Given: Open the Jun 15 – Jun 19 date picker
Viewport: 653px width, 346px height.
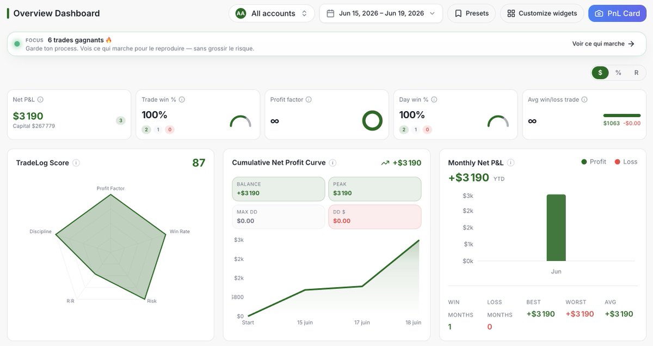Looking at the screenshot, I should coord(381,13).
